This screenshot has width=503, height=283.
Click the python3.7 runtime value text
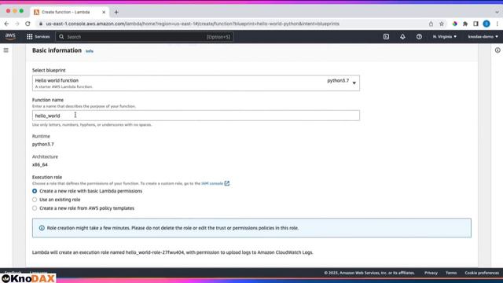[x=43, y=145]
